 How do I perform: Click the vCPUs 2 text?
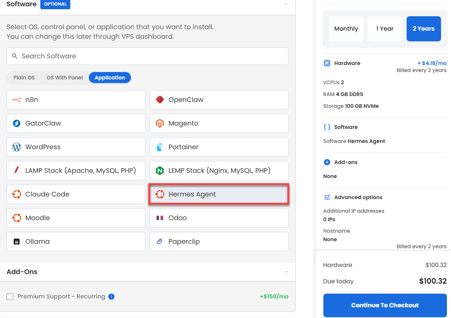[x=333, y=82]
